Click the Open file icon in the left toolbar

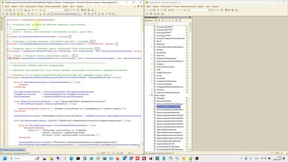click(7, 10)
